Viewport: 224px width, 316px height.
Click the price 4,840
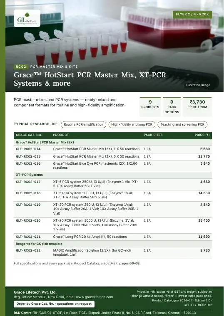pyautogui.click(x=205, y=205)
